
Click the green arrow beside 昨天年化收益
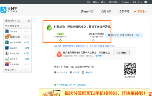click(x=55, y=85)
